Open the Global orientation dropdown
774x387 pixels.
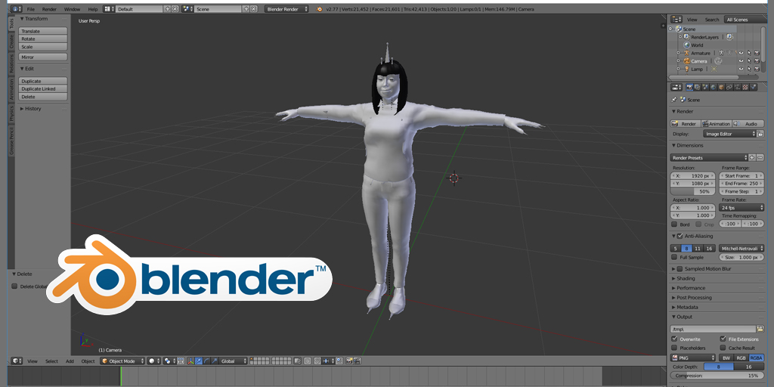234,361
